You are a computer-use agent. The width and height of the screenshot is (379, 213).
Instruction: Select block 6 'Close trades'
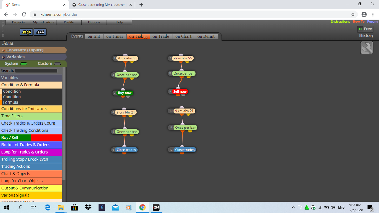(x=126, y=150)
